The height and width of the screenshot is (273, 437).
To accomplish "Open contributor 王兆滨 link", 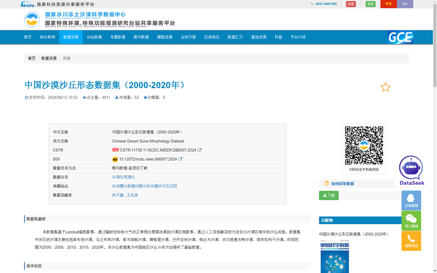I will tap(132, 195).
